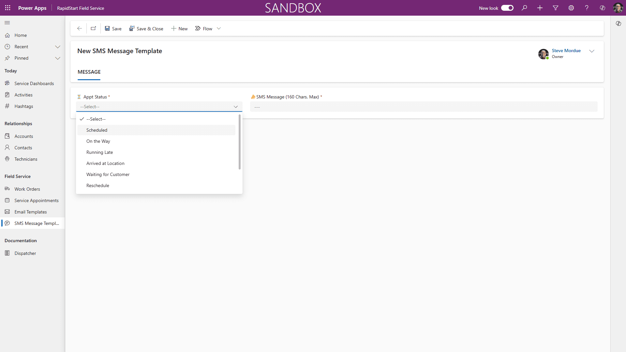Open the settings gear

click(571, 8)
